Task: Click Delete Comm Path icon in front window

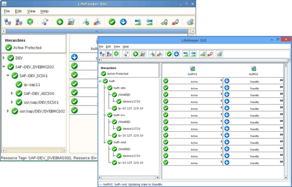Action: [x=210, y=54]
